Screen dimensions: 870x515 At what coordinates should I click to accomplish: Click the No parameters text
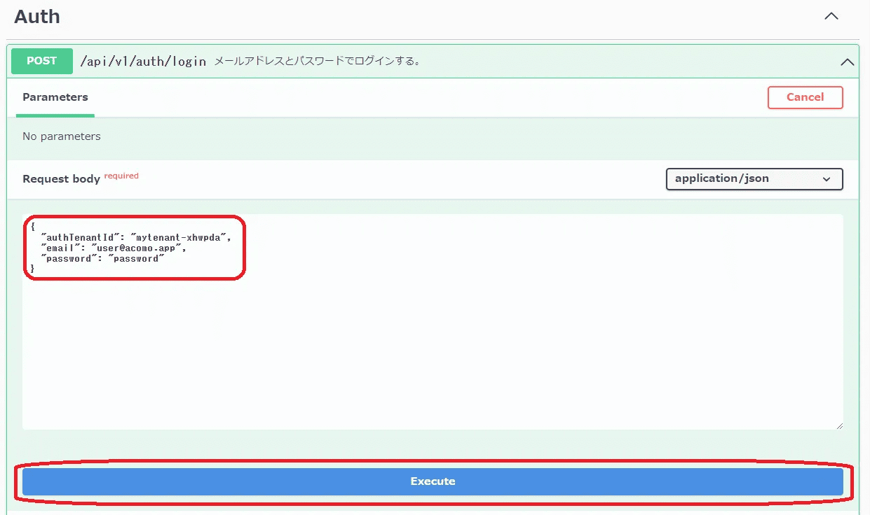tap(62, 136)
